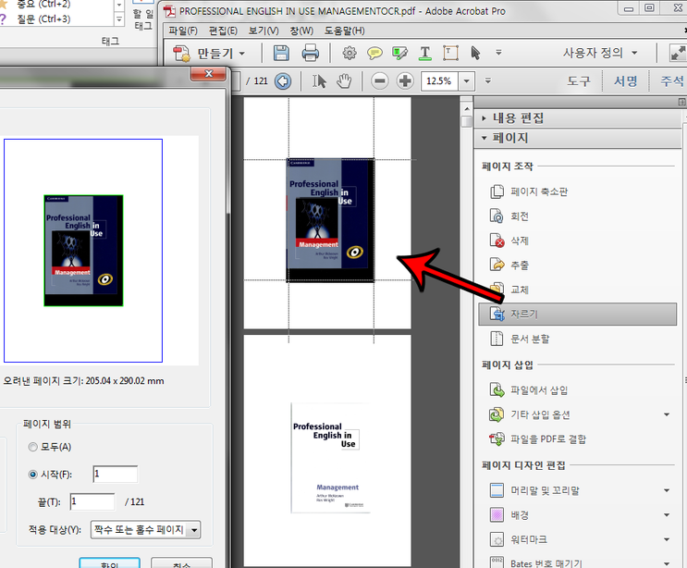The image size is (687, 568).
Task: Switch to the 서명 pane tab
Action: (x=625, y=81)
